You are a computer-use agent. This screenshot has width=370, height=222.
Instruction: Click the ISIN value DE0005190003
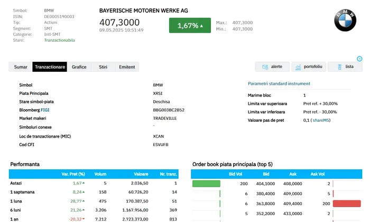point(59,16)
